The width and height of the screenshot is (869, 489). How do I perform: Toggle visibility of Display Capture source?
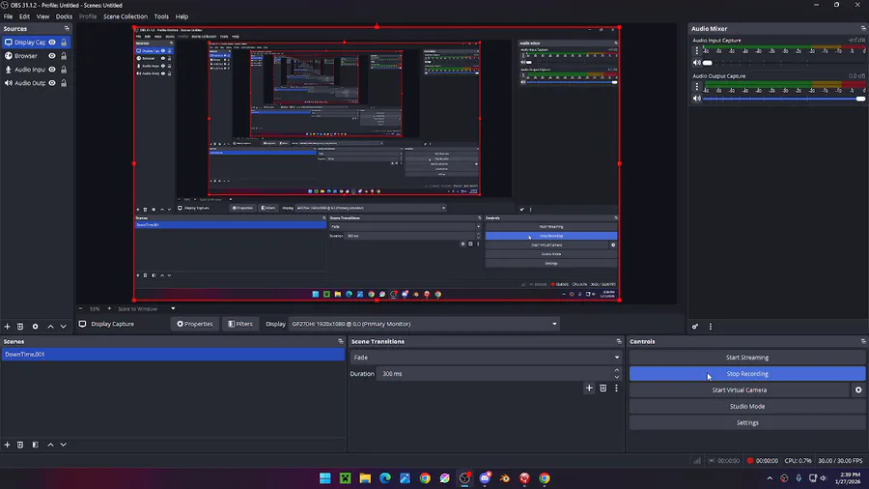(52, 43)
